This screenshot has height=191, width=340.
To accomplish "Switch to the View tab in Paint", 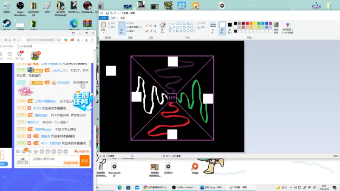I will (x=122, y=18).
